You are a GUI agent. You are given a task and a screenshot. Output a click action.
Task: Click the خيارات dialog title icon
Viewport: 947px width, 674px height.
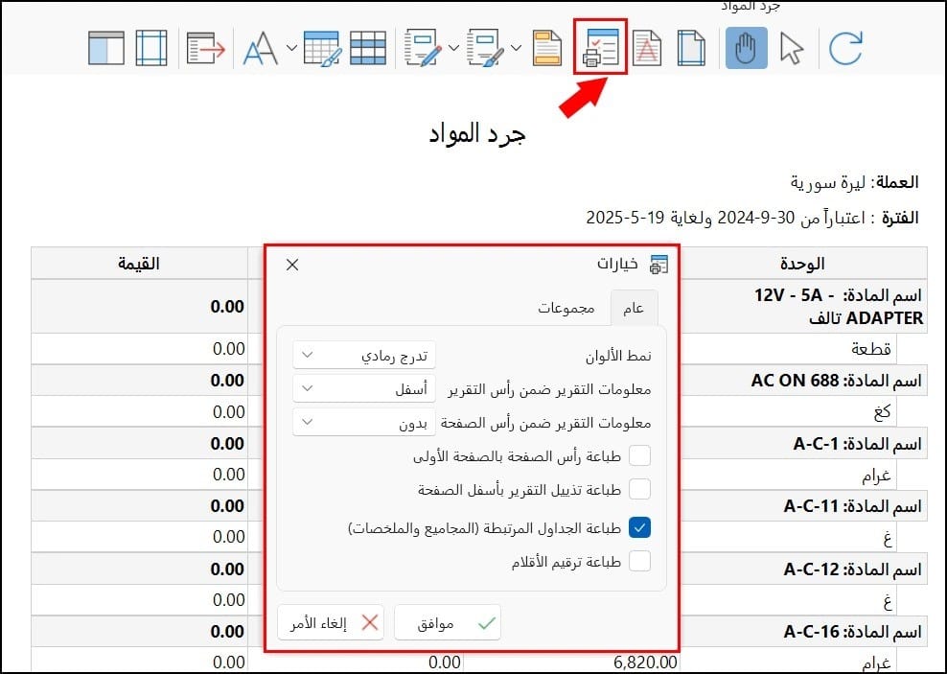point(658,265)
